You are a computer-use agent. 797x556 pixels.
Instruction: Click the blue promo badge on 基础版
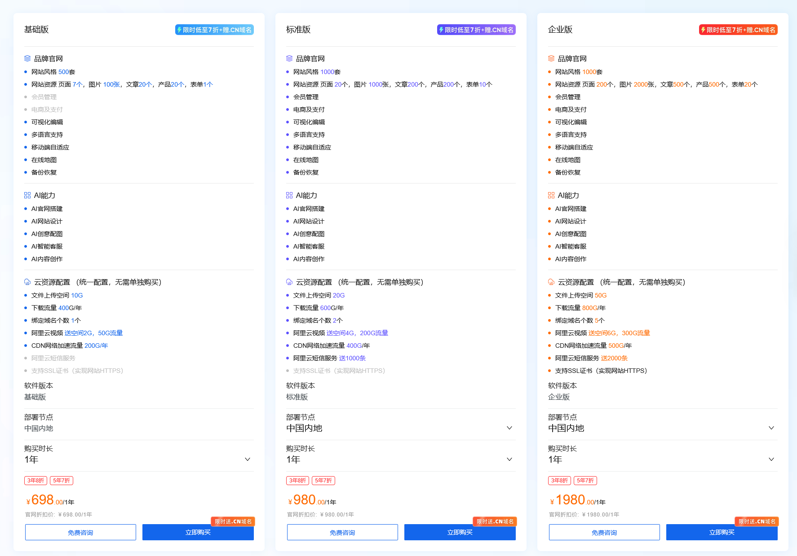pyautogui.click(x=214, y=30)
